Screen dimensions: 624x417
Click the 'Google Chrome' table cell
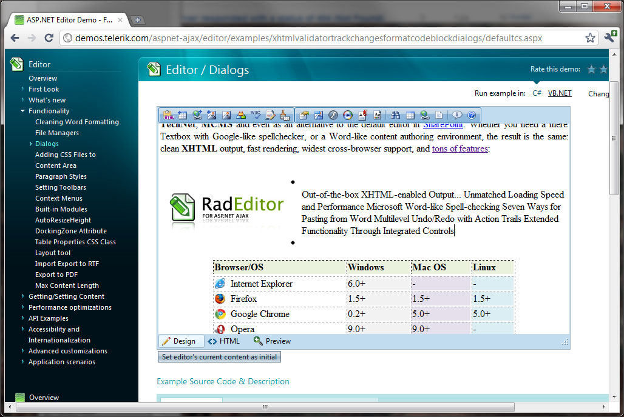click(279, 314)
